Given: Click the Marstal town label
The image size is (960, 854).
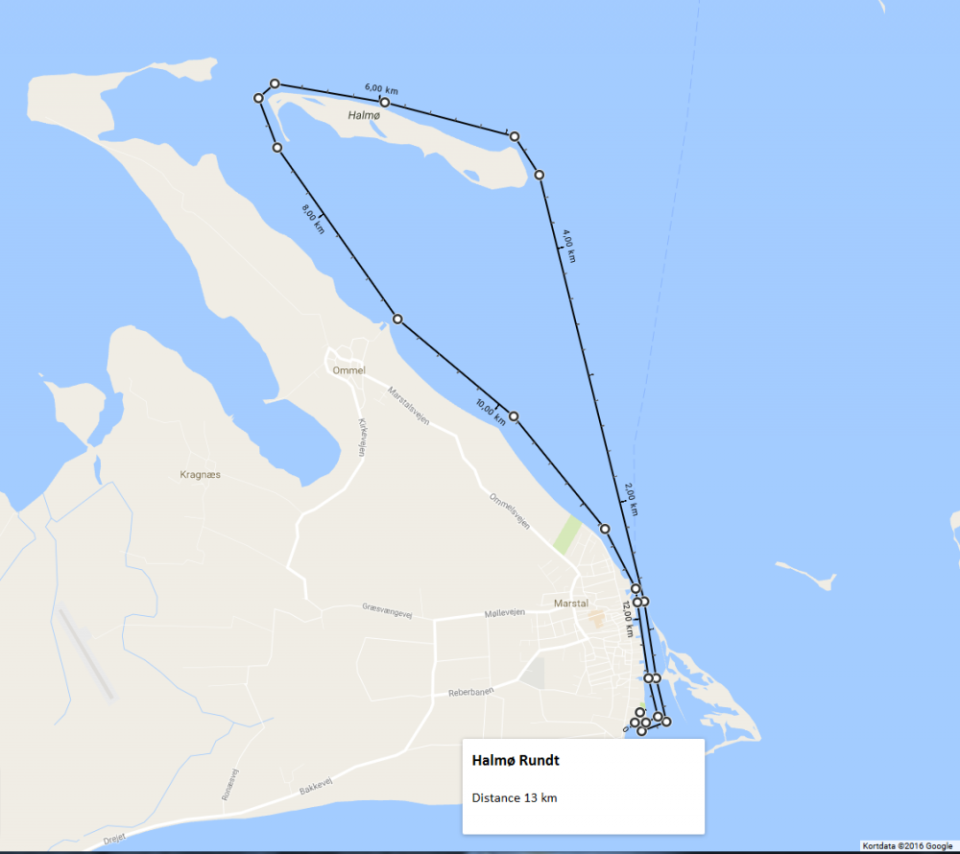Looking at the screenshot, I should point(571,604).
